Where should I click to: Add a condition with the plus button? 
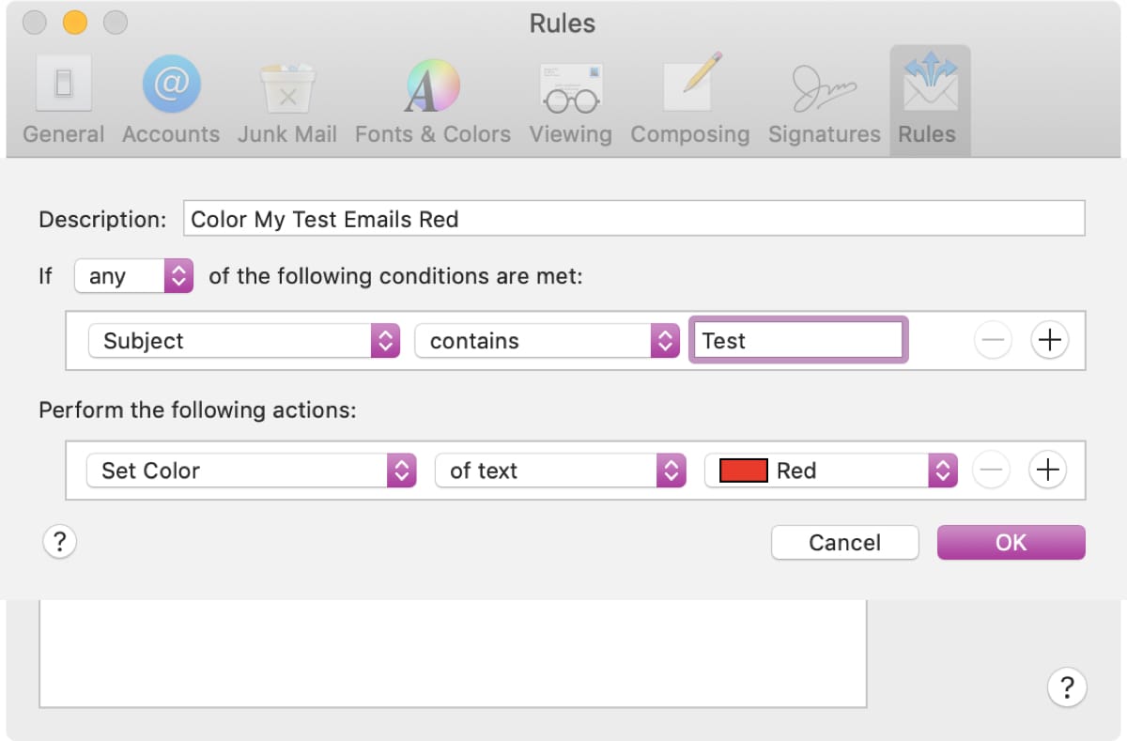tap(1049, 340)
